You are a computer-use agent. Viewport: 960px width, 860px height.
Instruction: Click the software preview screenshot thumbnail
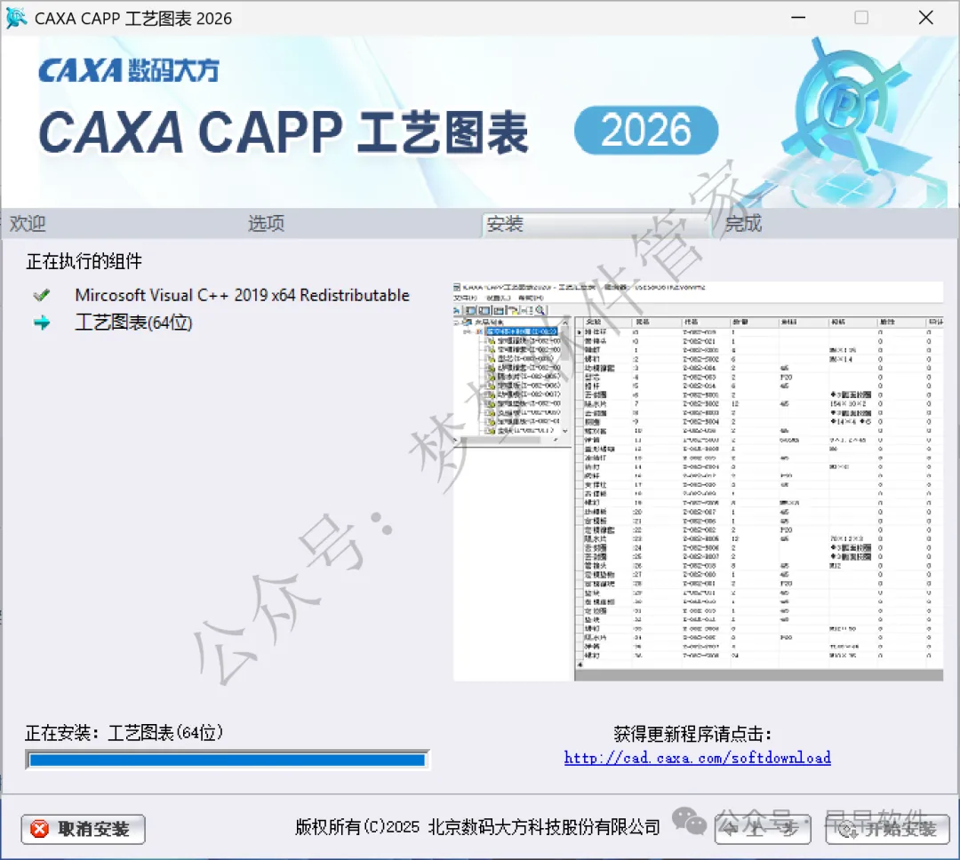pyautogui.click(x=698, y=482)
